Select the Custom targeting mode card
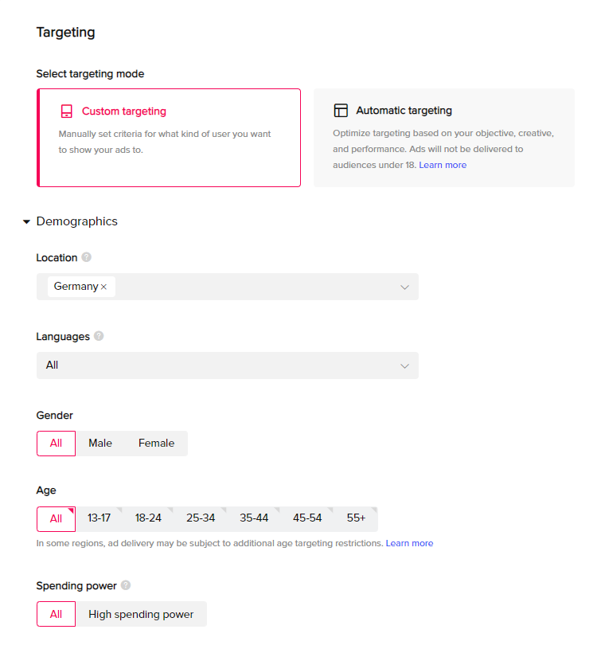 click(x=169, y=138)
